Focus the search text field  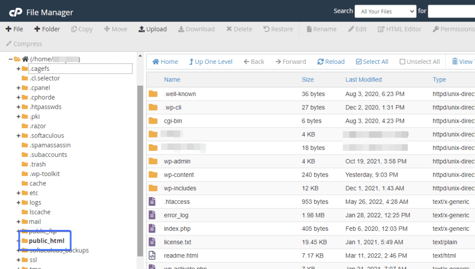point(451,11)
